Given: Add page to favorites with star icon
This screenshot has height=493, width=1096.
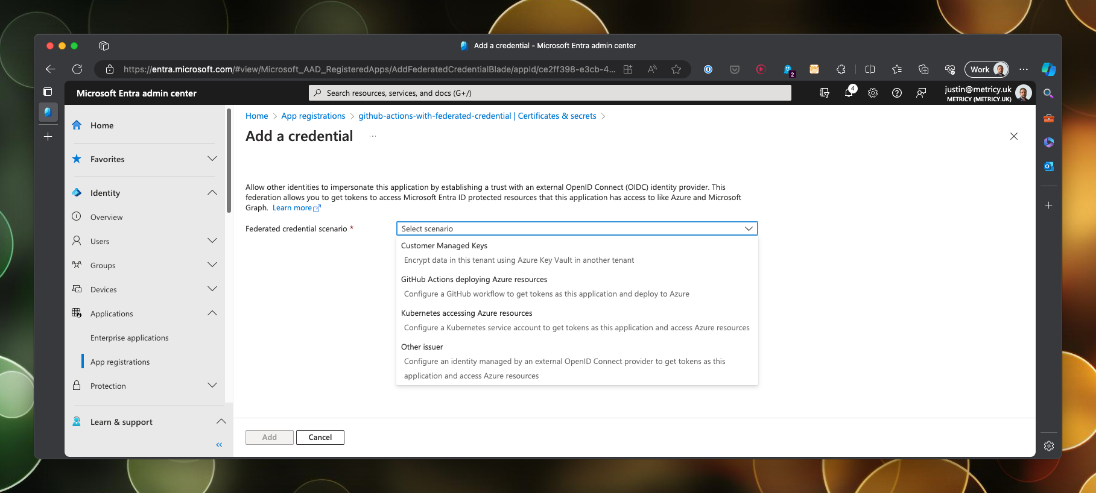Looking at the screenshot, I should 676,69.
